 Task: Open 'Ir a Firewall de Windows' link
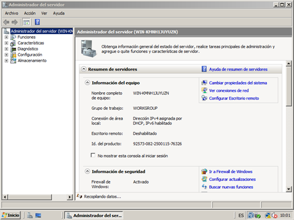coord(230,171)
